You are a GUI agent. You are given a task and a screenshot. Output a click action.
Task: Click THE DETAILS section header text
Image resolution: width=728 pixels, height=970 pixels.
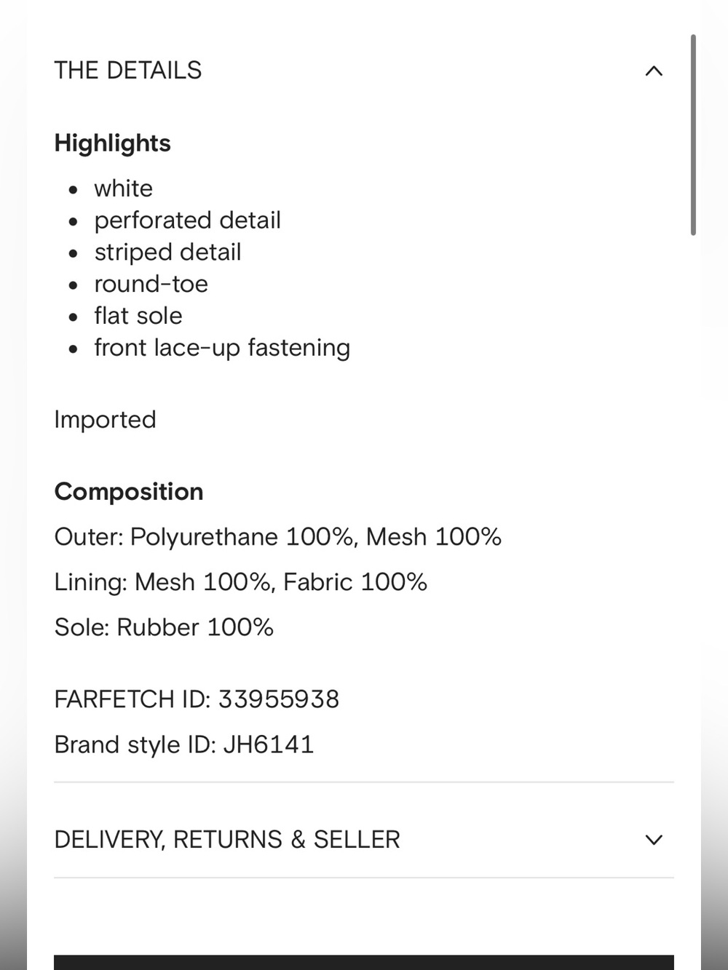[x=128, y=71]
